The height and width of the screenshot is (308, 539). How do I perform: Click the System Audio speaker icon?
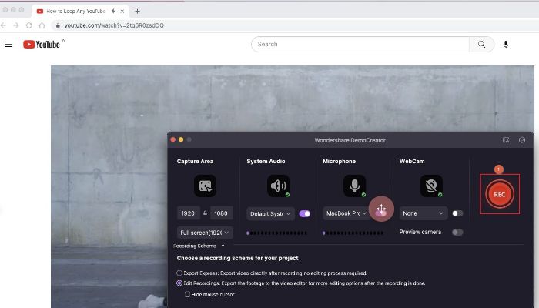click(x=279, y=186)
